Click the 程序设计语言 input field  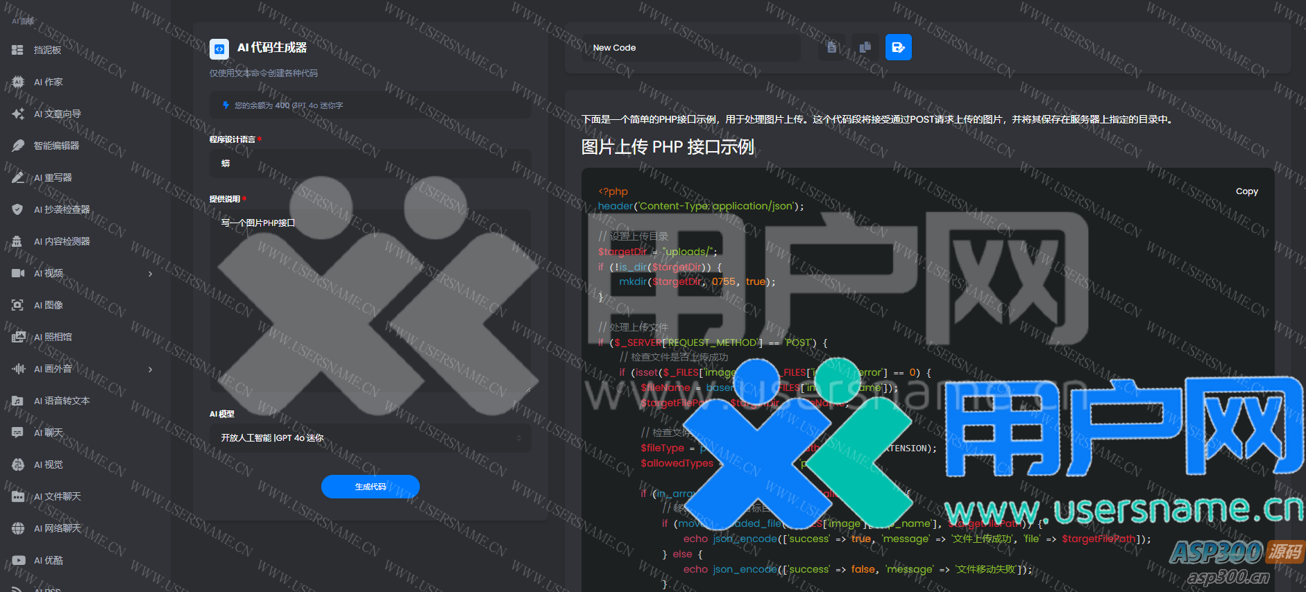click(x=371, y=164)
